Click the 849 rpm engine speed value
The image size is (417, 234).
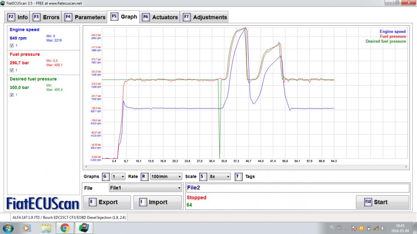pyautogui.click(x=18, y=38)
